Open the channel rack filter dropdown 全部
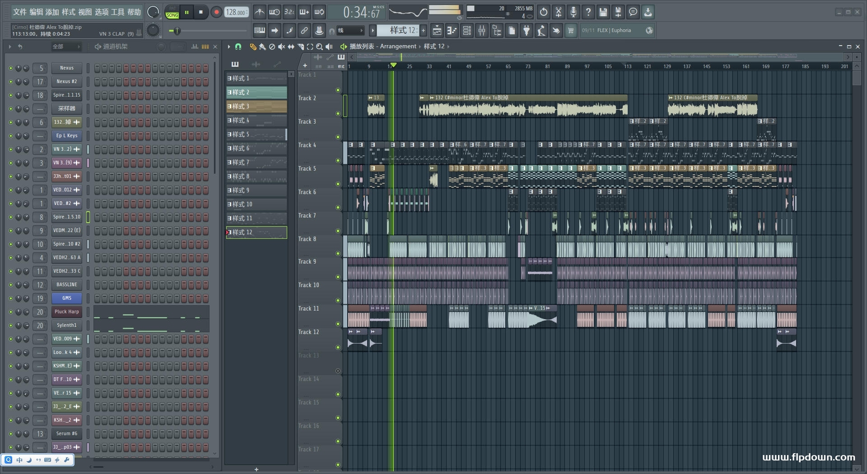 point(66,46)
